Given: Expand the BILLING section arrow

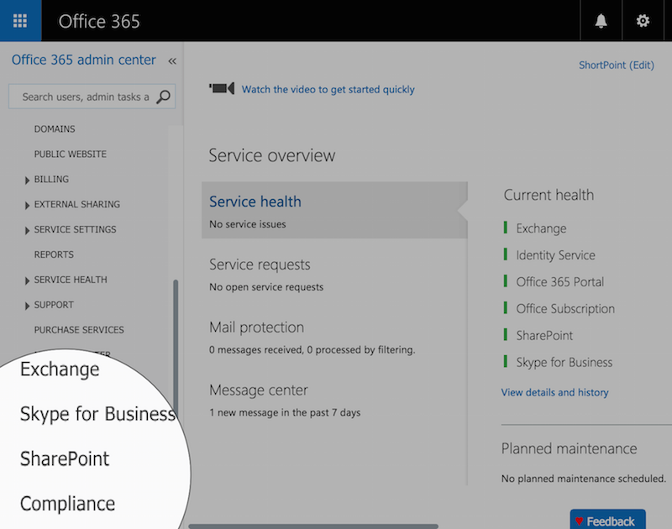Looking at the screenshot, I should (x=27, y=181).
